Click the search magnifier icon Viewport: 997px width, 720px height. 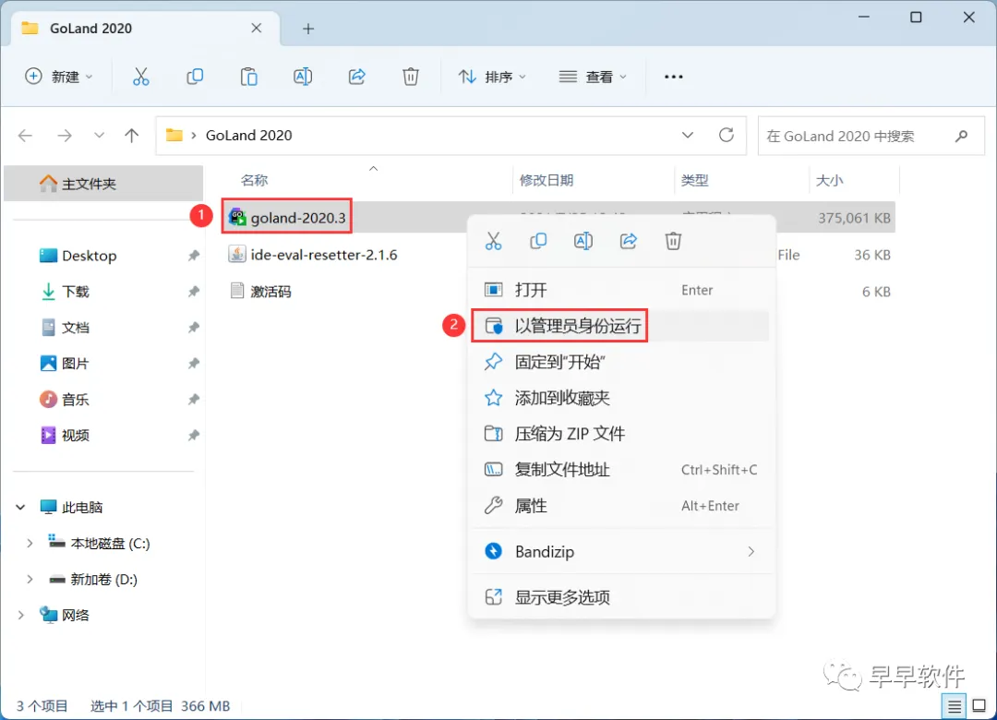961,136
